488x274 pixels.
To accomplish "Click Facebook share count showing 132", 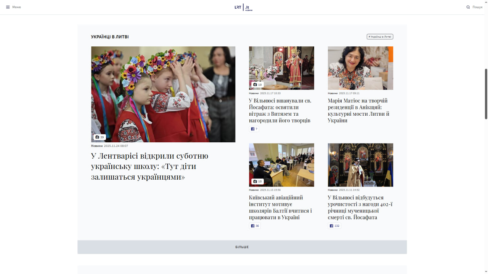I will click(334, 226).
